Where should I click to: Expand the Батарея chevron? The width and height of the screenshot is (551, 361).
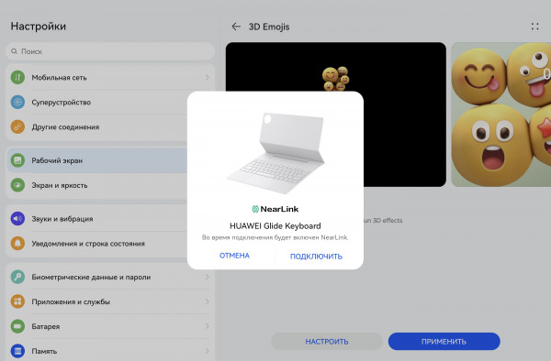(x=207, y=326)
